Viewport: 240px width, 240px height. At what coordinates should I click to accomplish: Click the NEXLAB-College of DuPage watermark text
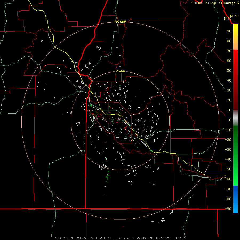pos(214,3)
